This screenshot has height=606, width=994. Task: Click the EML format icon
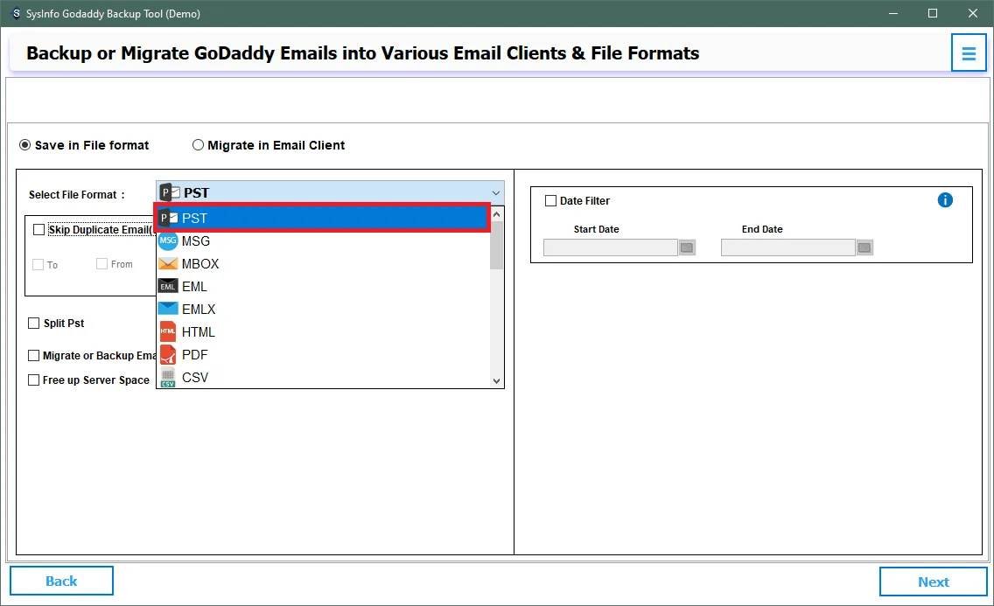pyautogui.click(x=168, y=286)
